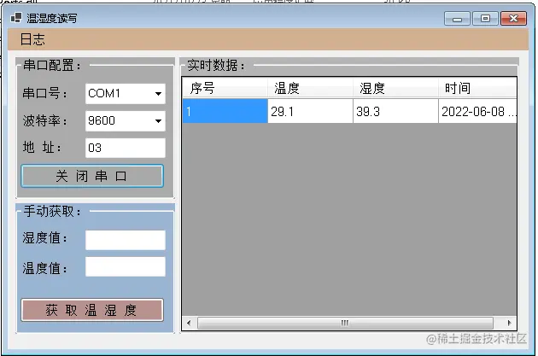Screen dimensions: 538x356
Task: Click the 获取温湿度 button
Action: (92, 310)
